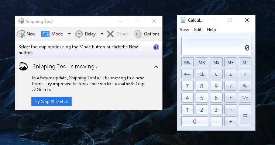
Task: Open the Calculator Help menu
Action: click(211, 30)
